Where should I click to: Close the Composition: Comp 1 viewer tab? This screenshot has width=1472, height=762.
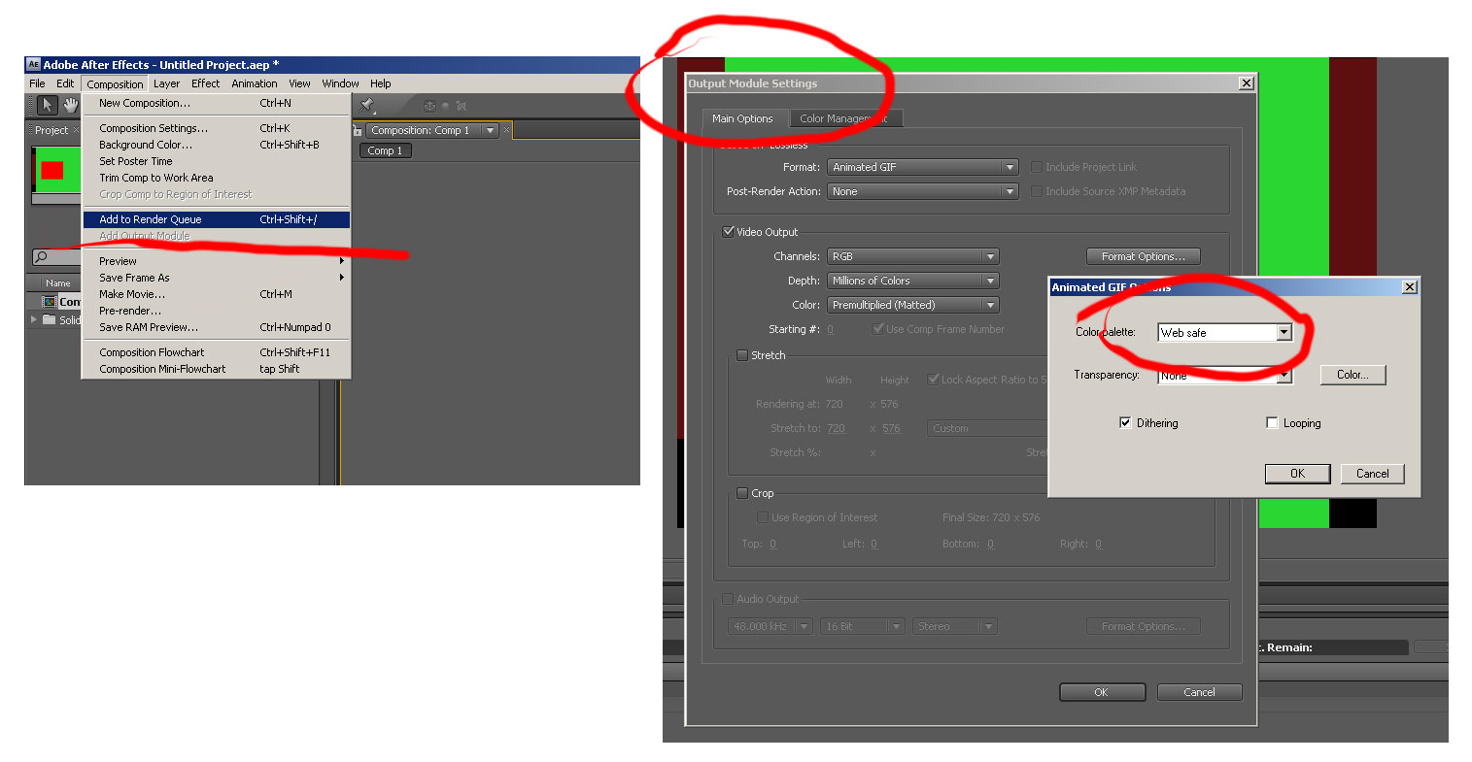506,130
